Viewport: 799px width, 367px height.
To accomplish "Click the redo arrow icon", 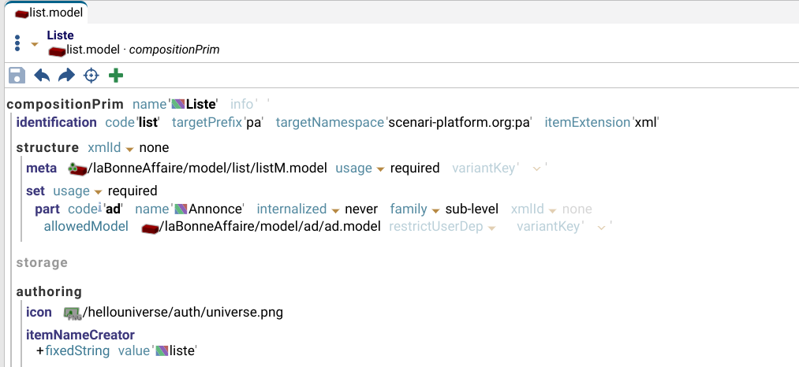I will 66,76.
